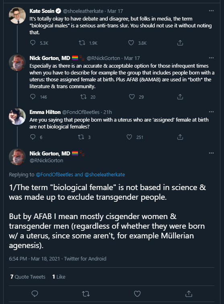Reply to the main Nick Gorton tweet

(35, 294)
